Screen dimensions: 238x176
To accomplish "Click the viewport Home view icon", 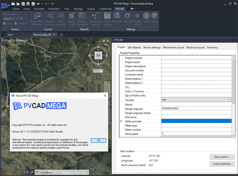I will 89,45.
